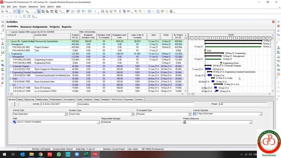Viewport: 281px width, 158px height.
Task: Click the Activity Name column header
Action: tap(52, 36)
